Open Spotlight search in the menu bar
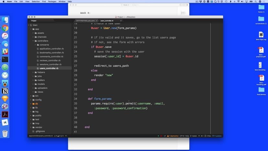The height and width of the screenshot is (151, 268). pyautogui.click(x=256, y=2)
